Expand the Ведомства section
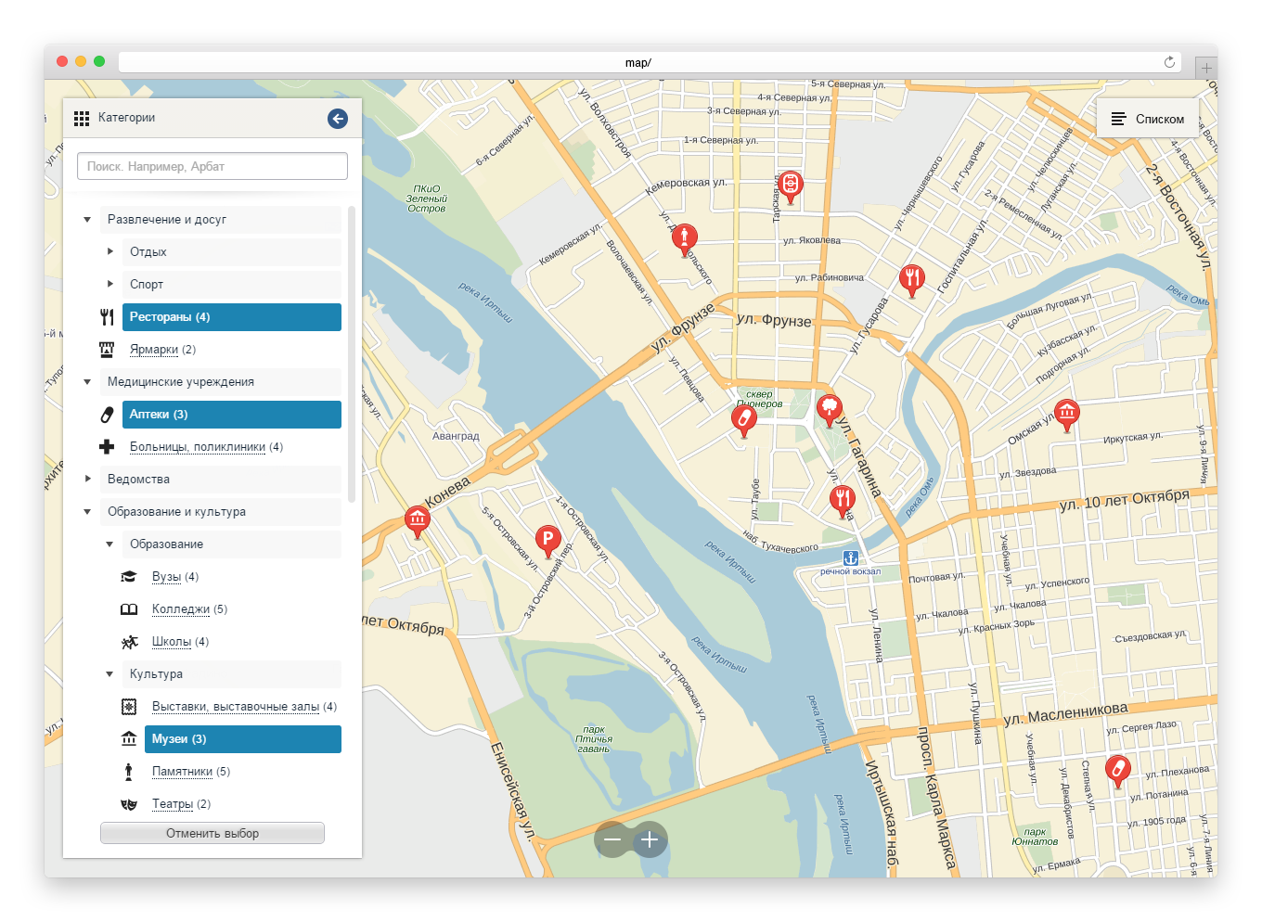This screenshot has height=922, width=1262. (87, 479)
